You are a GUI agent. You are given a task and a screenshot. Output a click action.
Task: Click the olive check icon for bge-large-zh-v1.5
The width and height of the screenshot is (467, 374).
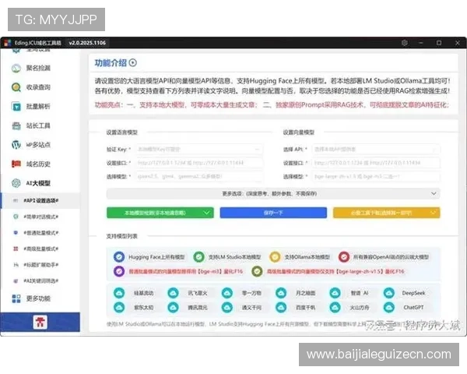pos(257,271)
